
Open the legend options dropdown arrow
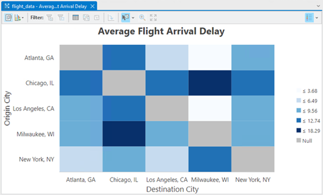pyautogui.click(x=317, y=18)
